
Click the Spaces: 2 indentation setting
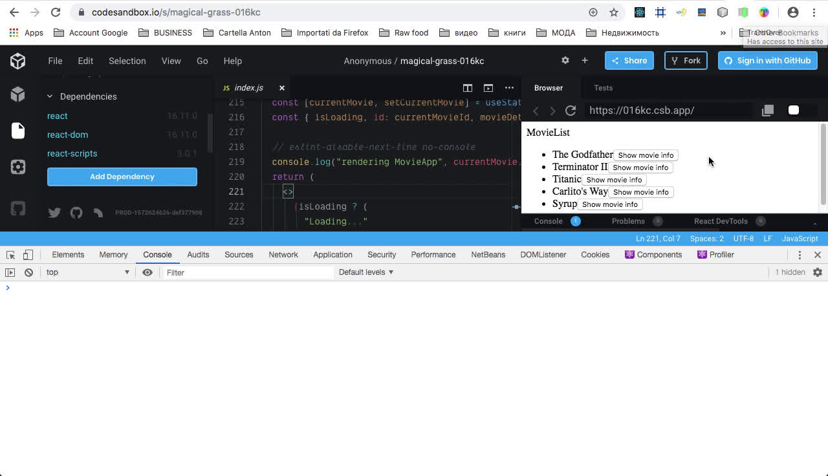(x=706, y=239)
